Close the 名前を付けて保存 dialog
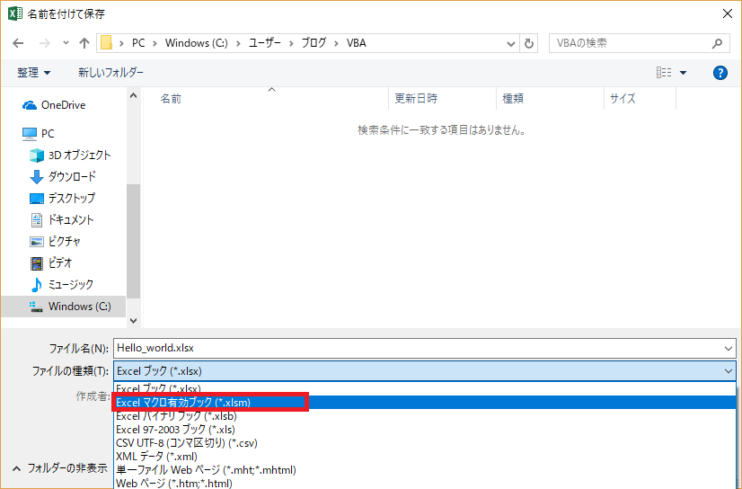 (728, 13)
